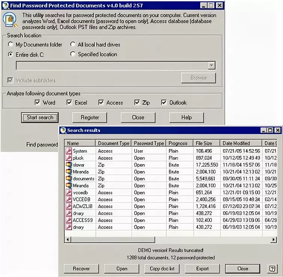283x277 pixels.
Task: Click the vccedb lowercase row Access icon
Action: (69, 192)
